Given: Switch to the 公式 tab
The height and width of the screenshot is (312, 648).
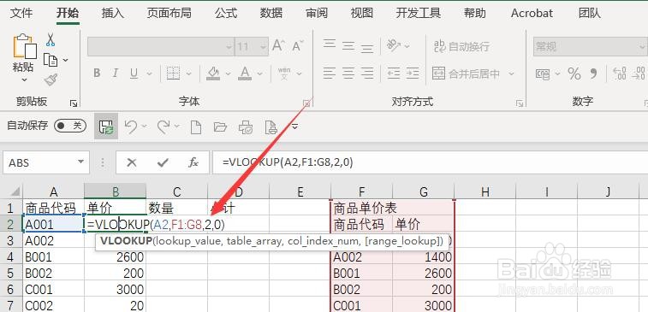Looking at the screenshot, I should [226, 13].
